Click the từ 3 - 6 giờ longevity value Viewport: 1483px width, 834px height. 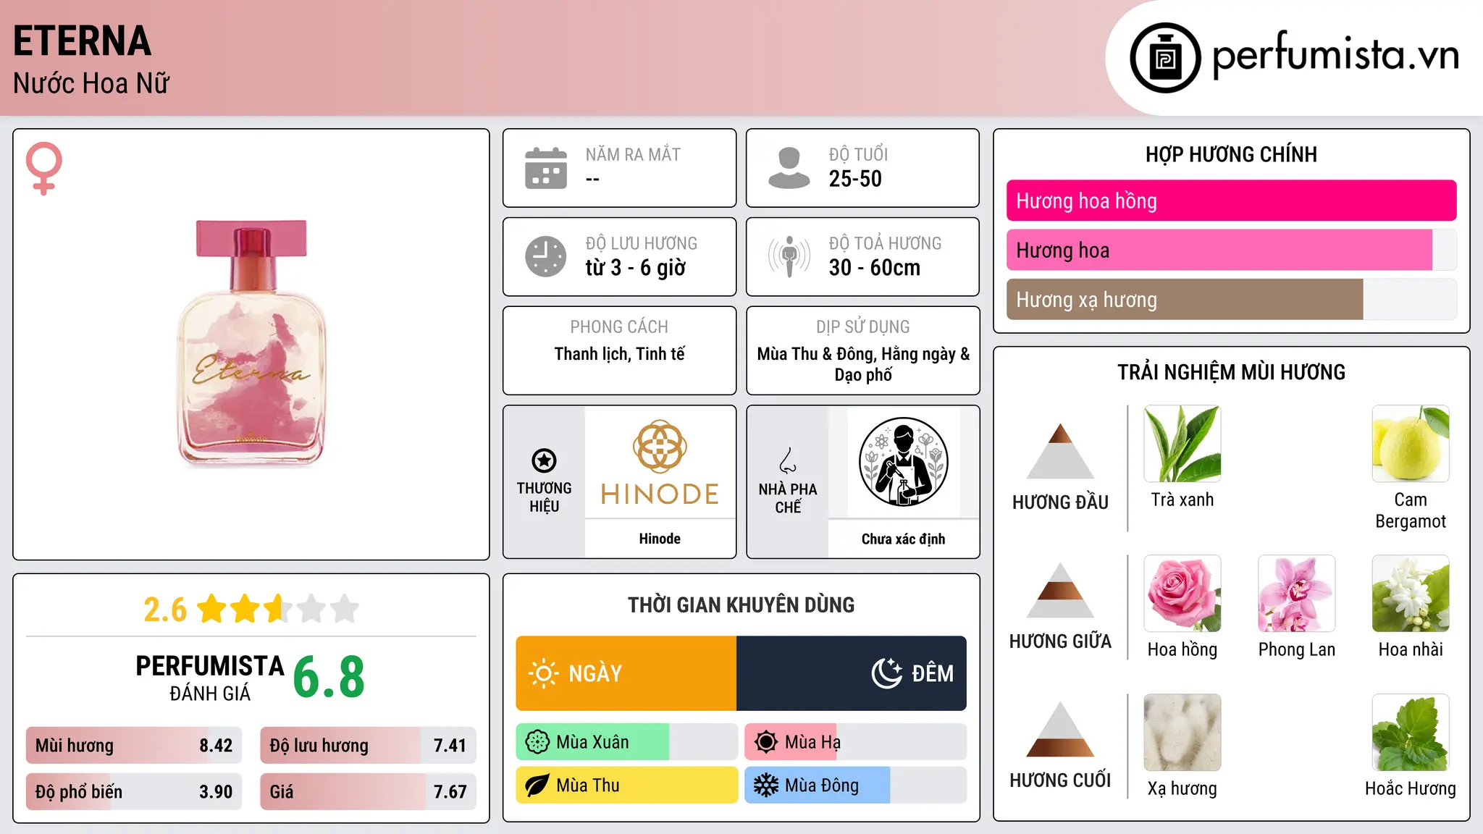pos(635,268)
